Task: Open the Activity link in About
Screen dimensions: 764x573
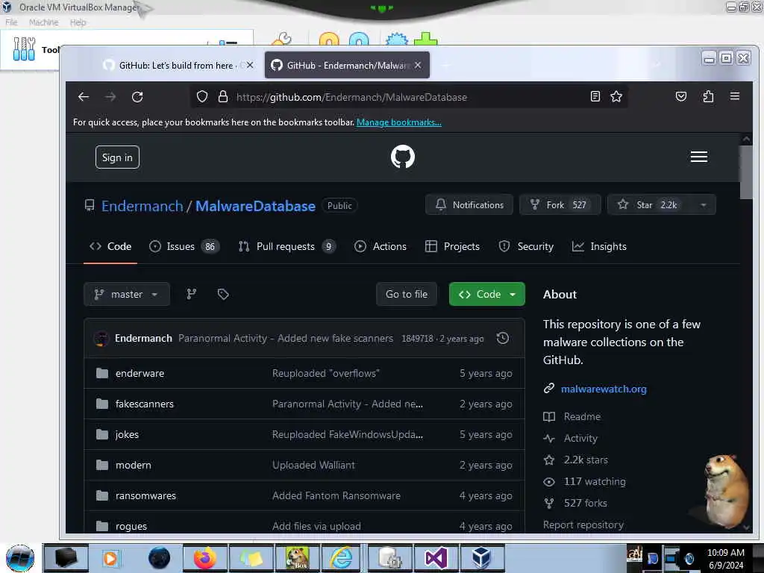Action: pyautogui.click(x=580, y=438)
